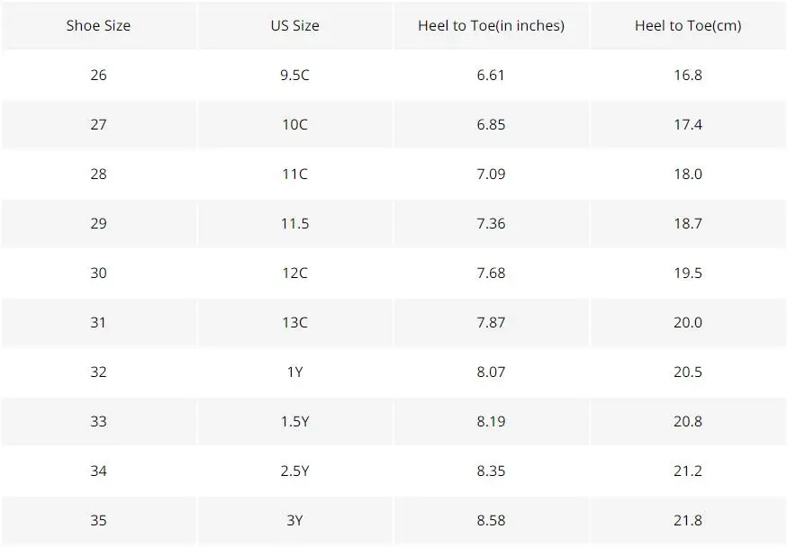This screenshot has height=547, width=787.
Task: Click the 11.5 US size cell
Action: [x=295, y=224]
